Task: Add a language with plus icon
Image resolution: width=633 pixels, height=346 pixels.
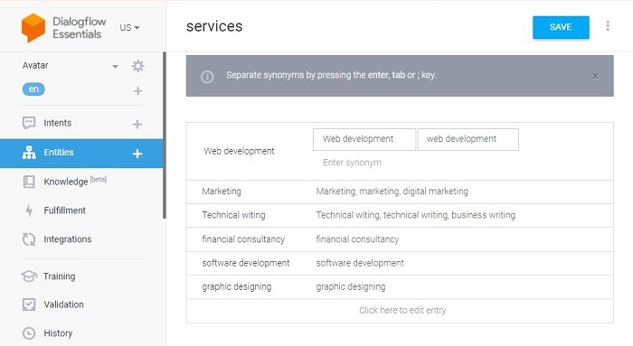Action: [x=137, y=90]
